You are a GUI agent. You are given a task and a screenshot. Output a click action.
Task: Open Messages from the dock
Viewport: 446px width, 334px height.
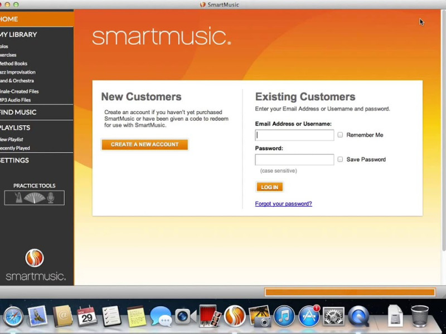tap(161, 316)
